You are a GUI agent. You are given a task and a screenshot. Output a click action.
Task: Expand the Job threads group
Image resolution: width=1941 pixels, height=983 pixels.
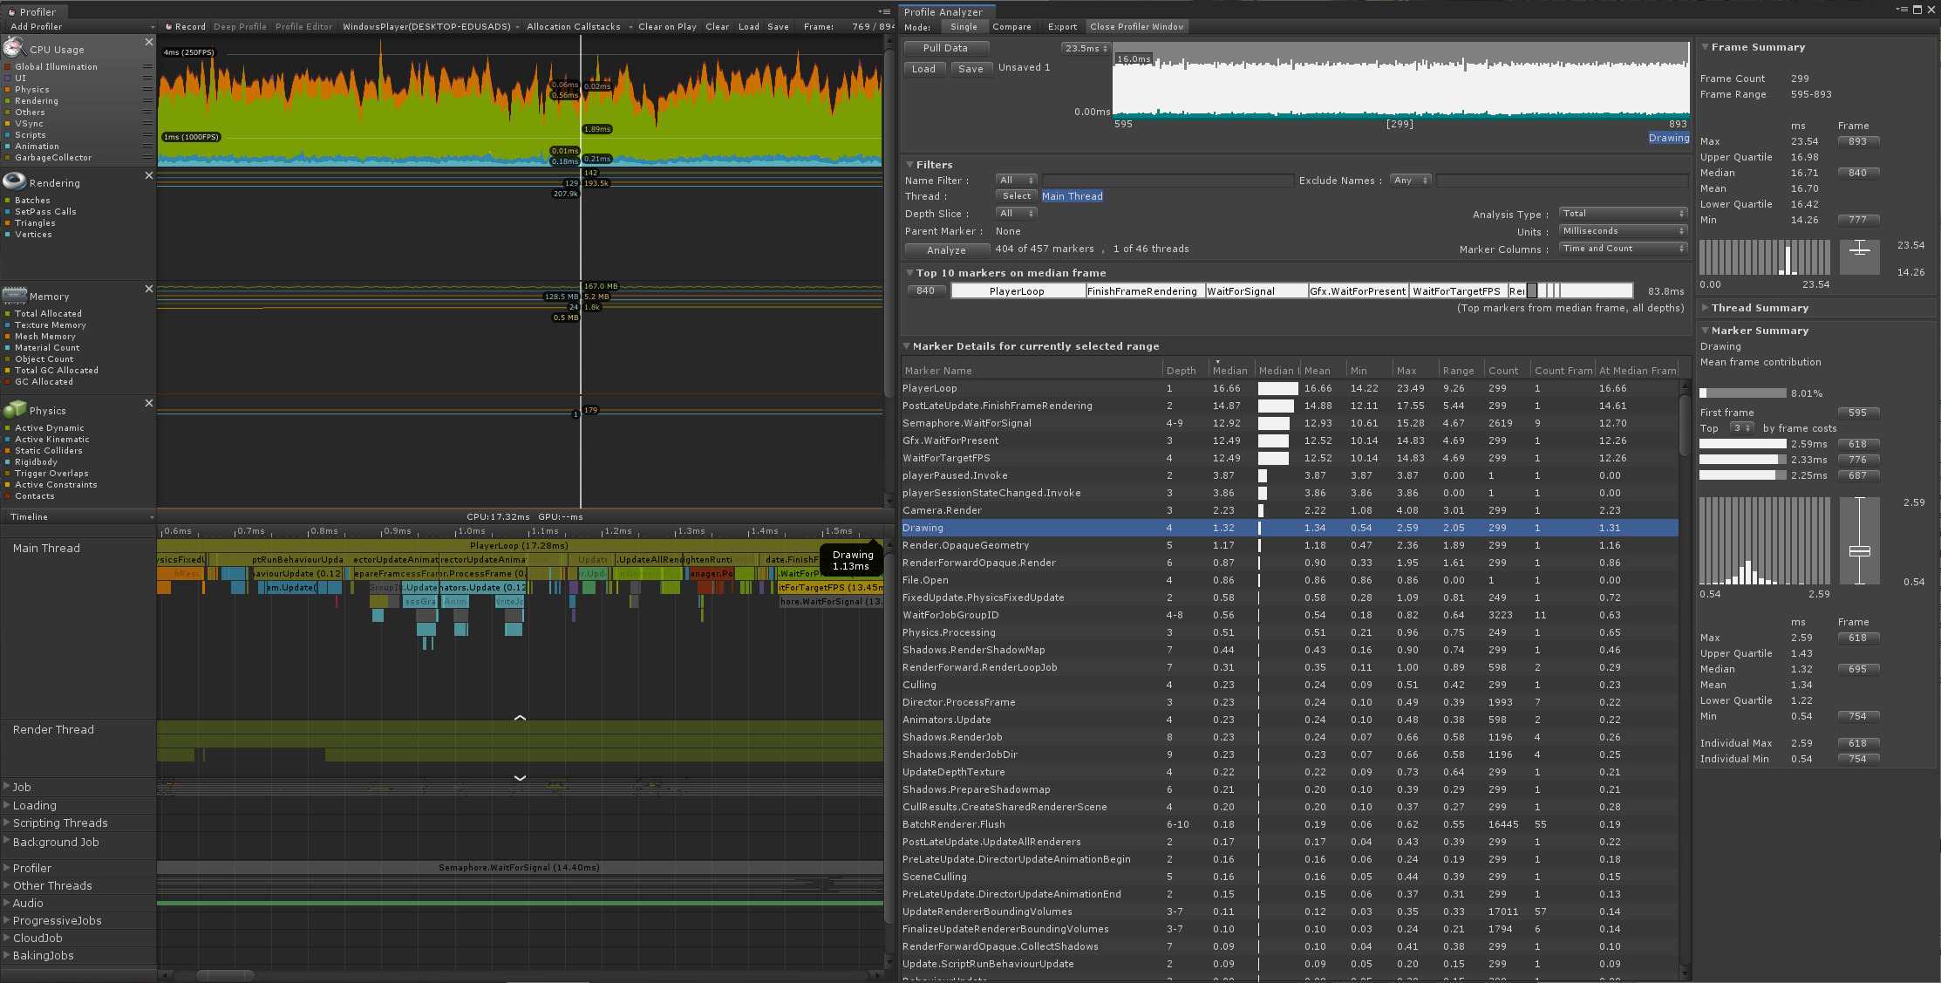pyautogui.click(x=7, y=787)
